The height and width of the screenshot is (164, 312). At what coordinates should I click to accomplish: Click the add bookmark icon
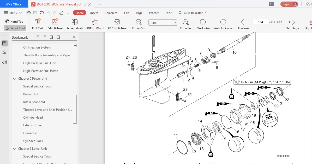pos(52,37)
